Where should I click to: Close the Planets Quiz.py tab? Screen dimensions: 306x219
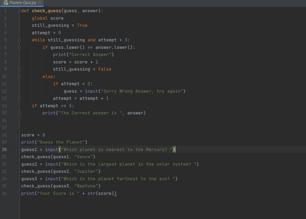coord(40,3)
